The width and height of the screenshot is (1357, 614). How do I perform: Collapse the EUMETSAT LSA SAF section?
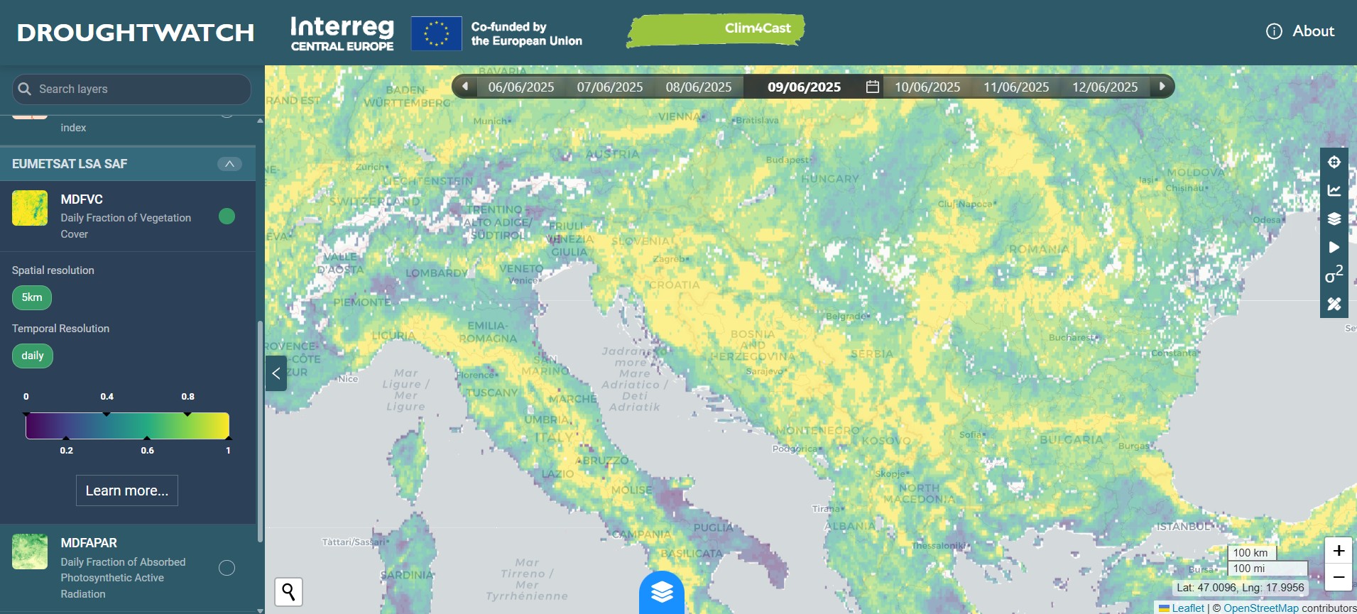point(229,164)
